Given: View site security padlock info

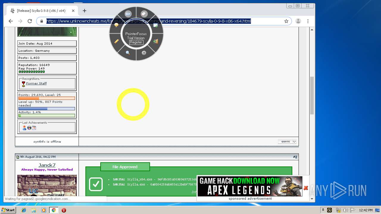Looking at the screenshot, I should click(41, 21).
